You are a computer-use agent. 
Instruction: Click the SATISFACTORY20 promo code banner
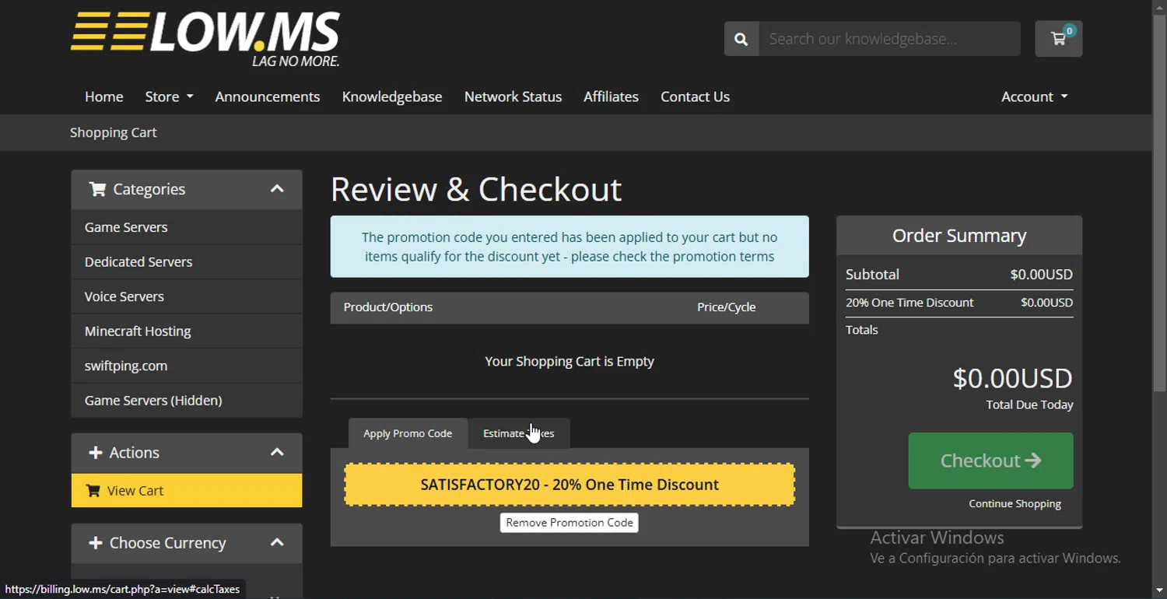[569, 485]
